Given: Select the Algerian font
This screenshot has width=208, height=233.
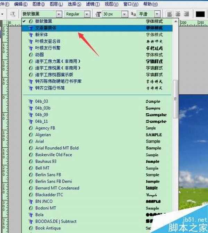Looking at the screenshot, I should [97, 135].
